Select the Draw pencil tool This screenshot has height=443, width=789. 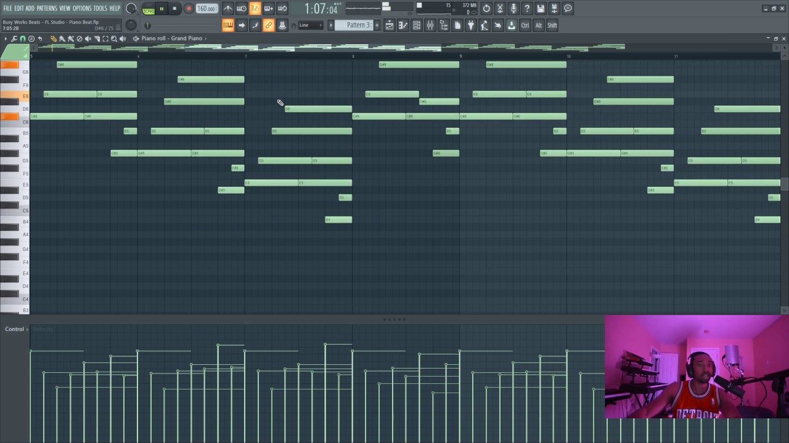pos(54,39)
